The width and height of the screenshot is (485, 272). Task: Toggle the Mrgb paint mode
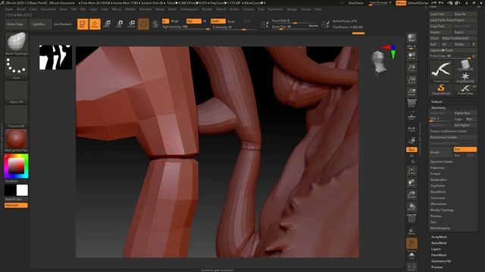click(174, 21)
